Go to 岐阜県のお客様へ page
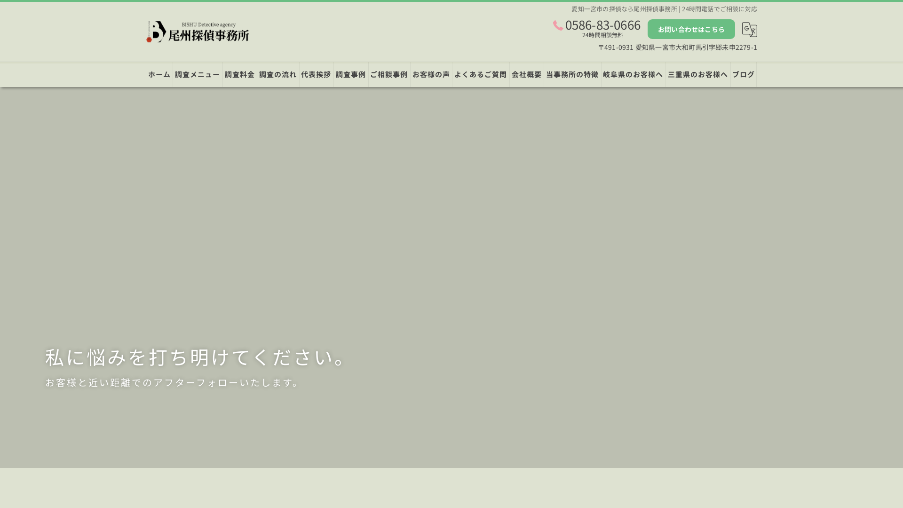 coord(633,75)
